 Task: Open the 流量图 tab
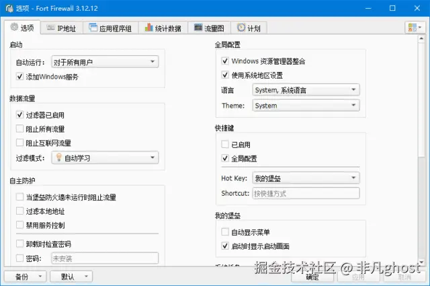(x=209, y=28)
